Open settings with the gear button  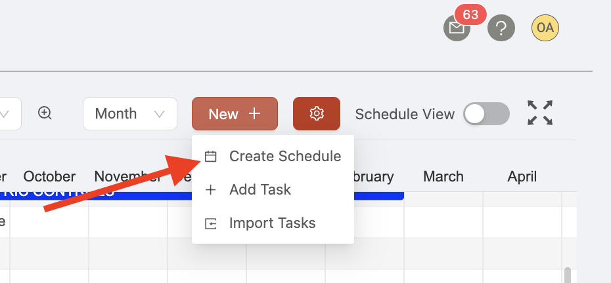(317, 113)
